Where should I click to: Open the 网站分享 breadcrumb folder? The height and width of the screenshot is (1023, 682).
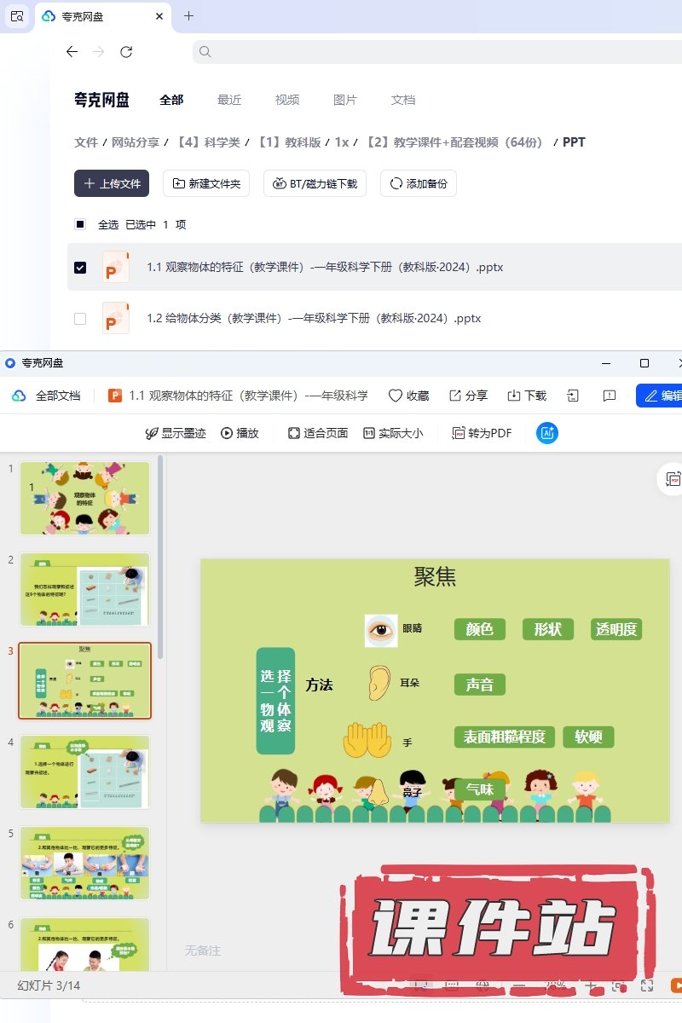click(136, 142)
